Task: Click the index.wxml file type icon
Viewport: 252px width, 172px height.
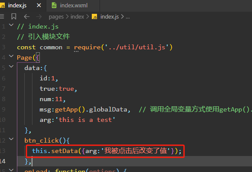Action: [54, 6]
